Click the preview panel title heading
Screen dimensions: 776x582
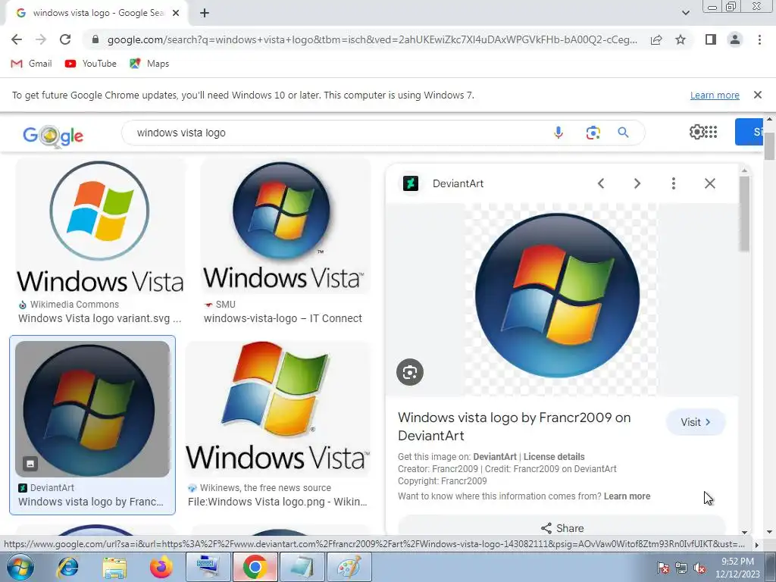click(x=515, y=427)
